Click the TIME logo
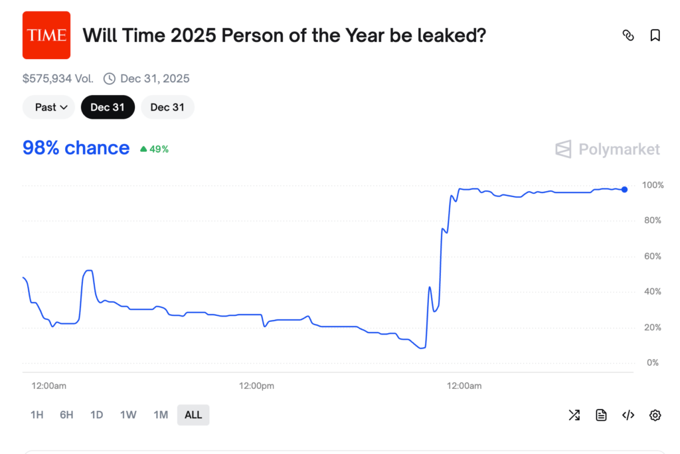Viewport: 680px width, 454px height. 46,35
